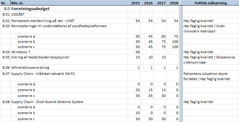
Task: Click the 'UDGÅET' cell in row 8.01
Action: [69, 15]
